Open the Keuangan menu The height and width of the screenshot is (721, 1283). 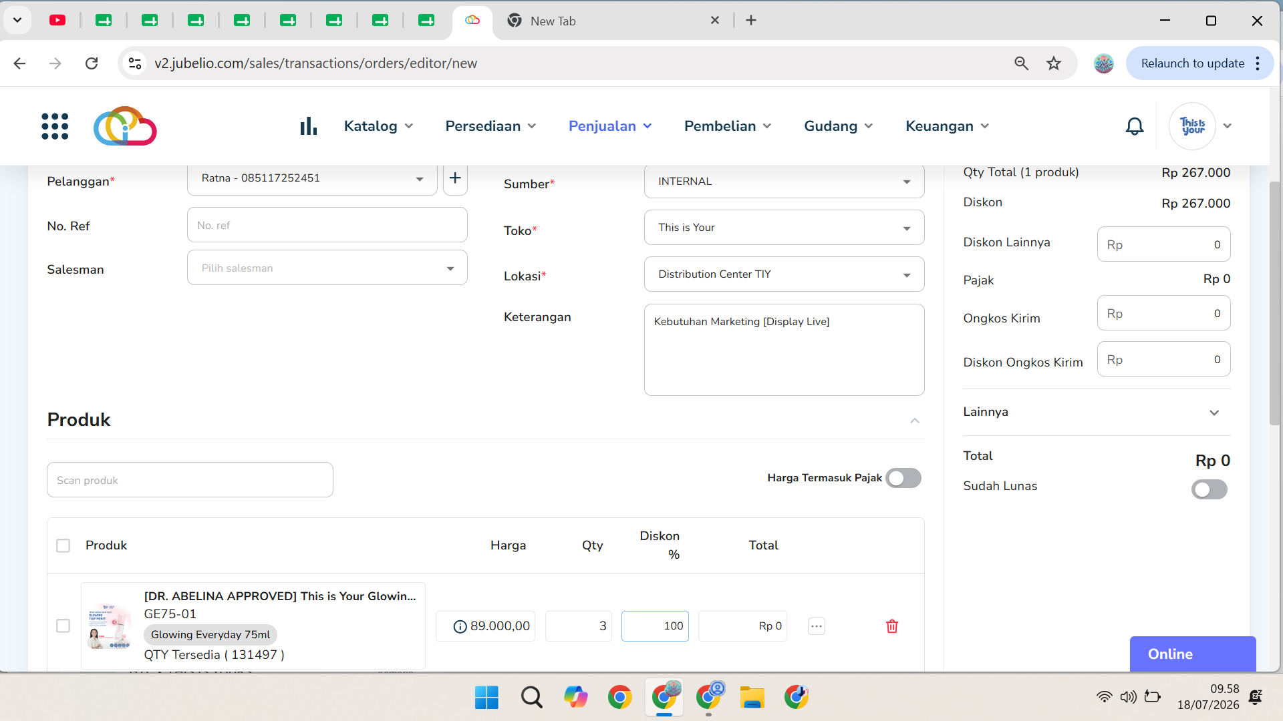947,126
